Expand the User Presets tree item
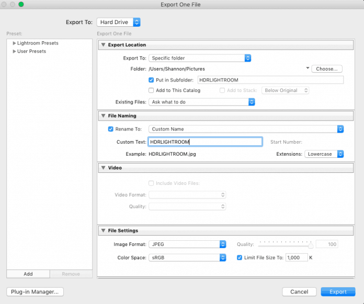 click(15, 51)
